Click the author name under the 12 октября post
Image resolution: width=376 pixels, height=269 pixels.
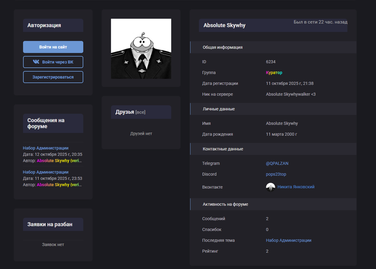click(x=59, y=161)
